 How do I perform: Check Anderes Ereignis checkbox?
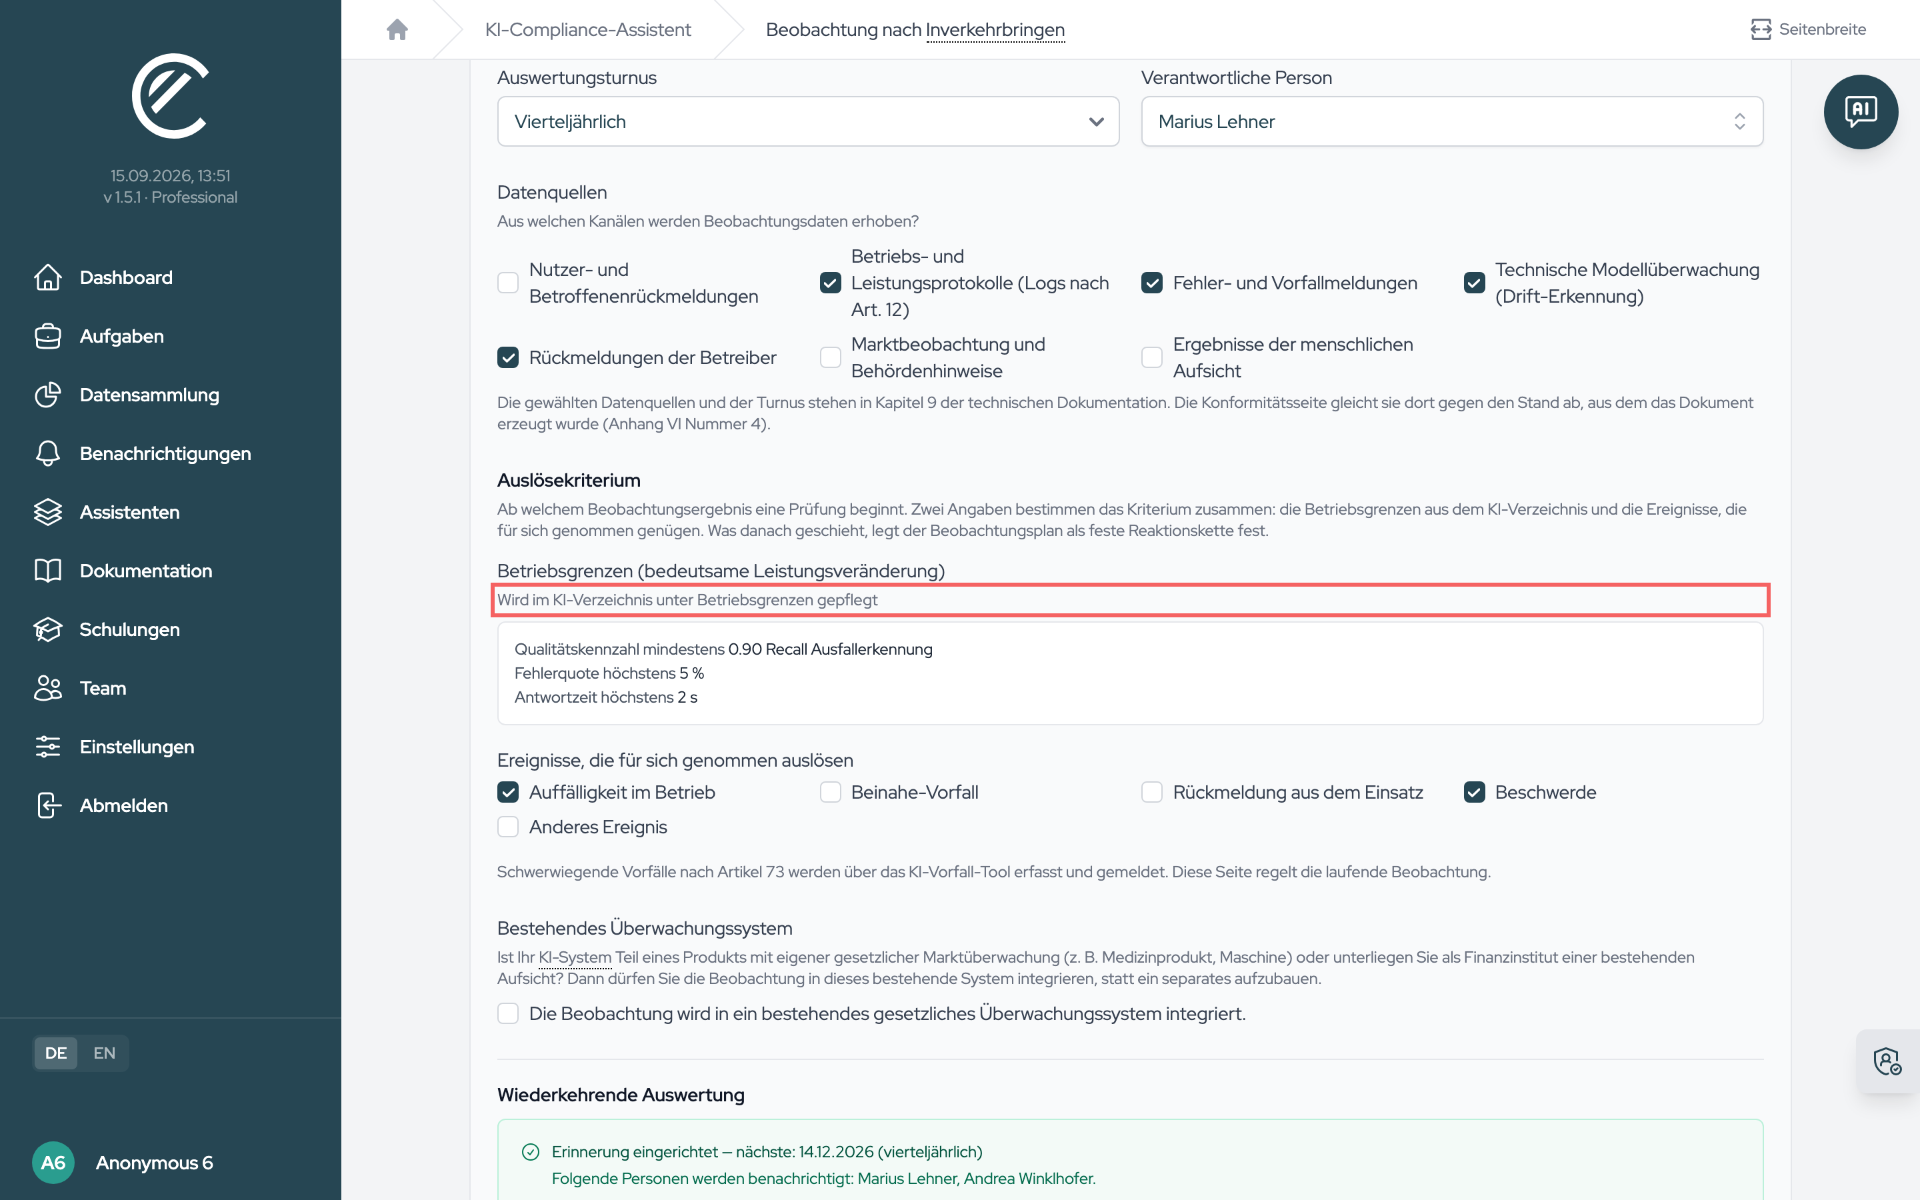pos(508,827)
